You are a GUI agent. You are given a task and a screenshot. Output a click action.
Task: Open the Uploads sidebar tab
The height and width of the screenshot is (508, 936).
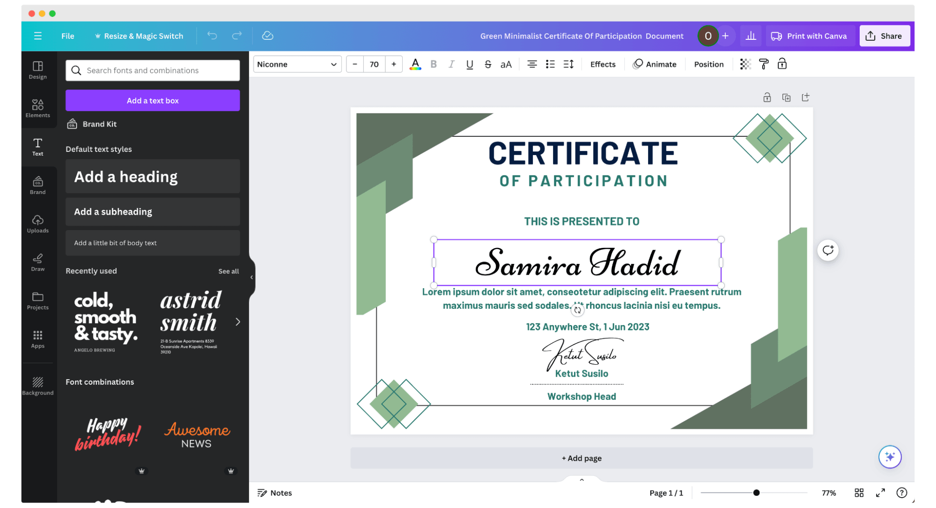coord(38,224)
